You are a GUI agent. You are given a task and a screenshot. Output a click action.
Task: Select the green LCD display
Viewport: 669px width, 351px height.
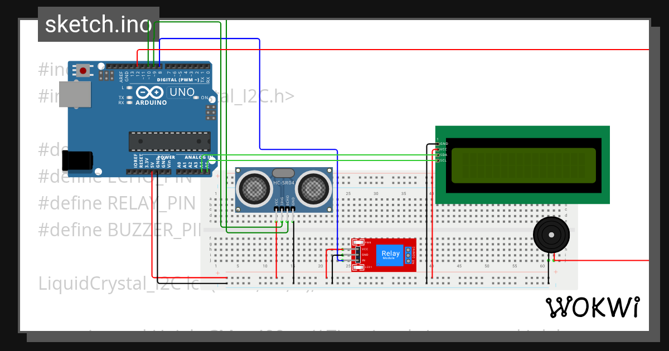(523, 164)
